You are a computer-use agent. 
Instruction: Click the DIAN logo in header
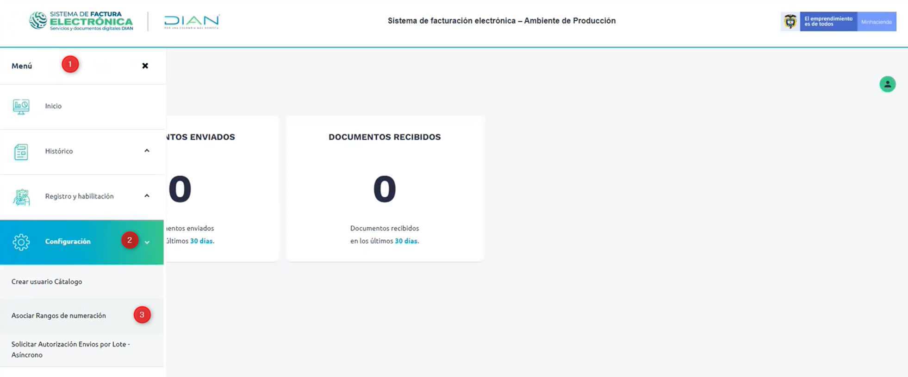[x=192, y=22]
